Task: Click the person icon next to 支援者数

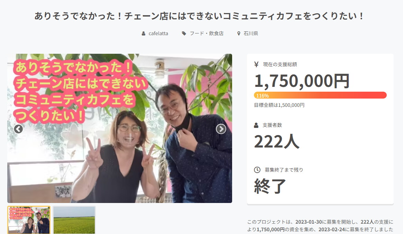Action: pyautogui.click(x=256, y=125)
